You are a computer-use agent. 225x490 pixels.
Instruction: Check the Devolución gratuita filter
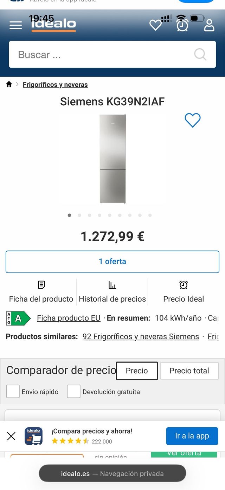pyautogui.click(x=73, y=391)
